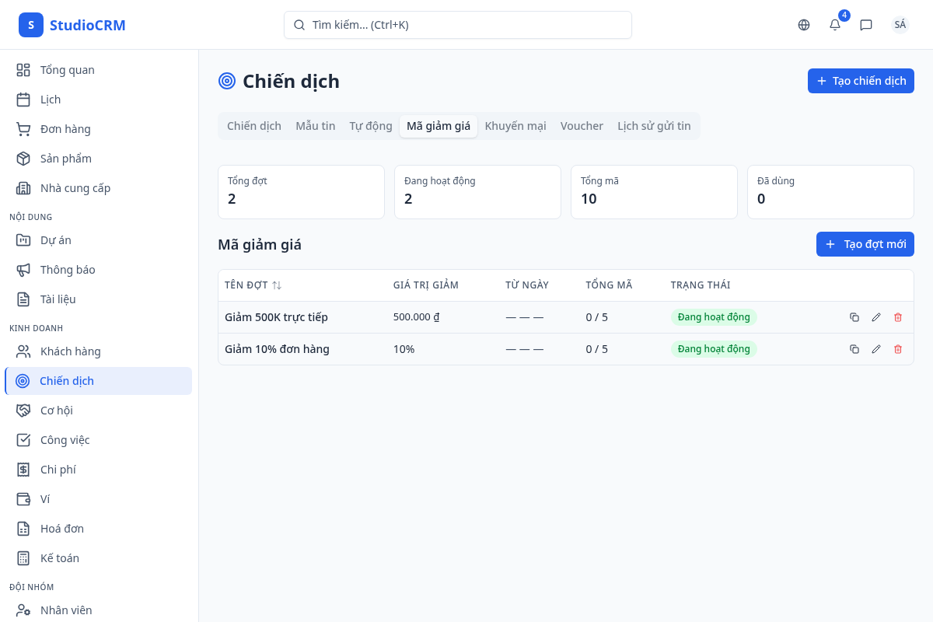This screenshot has height=622, width=933.
Task: Click the Tạo chiến dịch button
Action: tap(861, 81)
